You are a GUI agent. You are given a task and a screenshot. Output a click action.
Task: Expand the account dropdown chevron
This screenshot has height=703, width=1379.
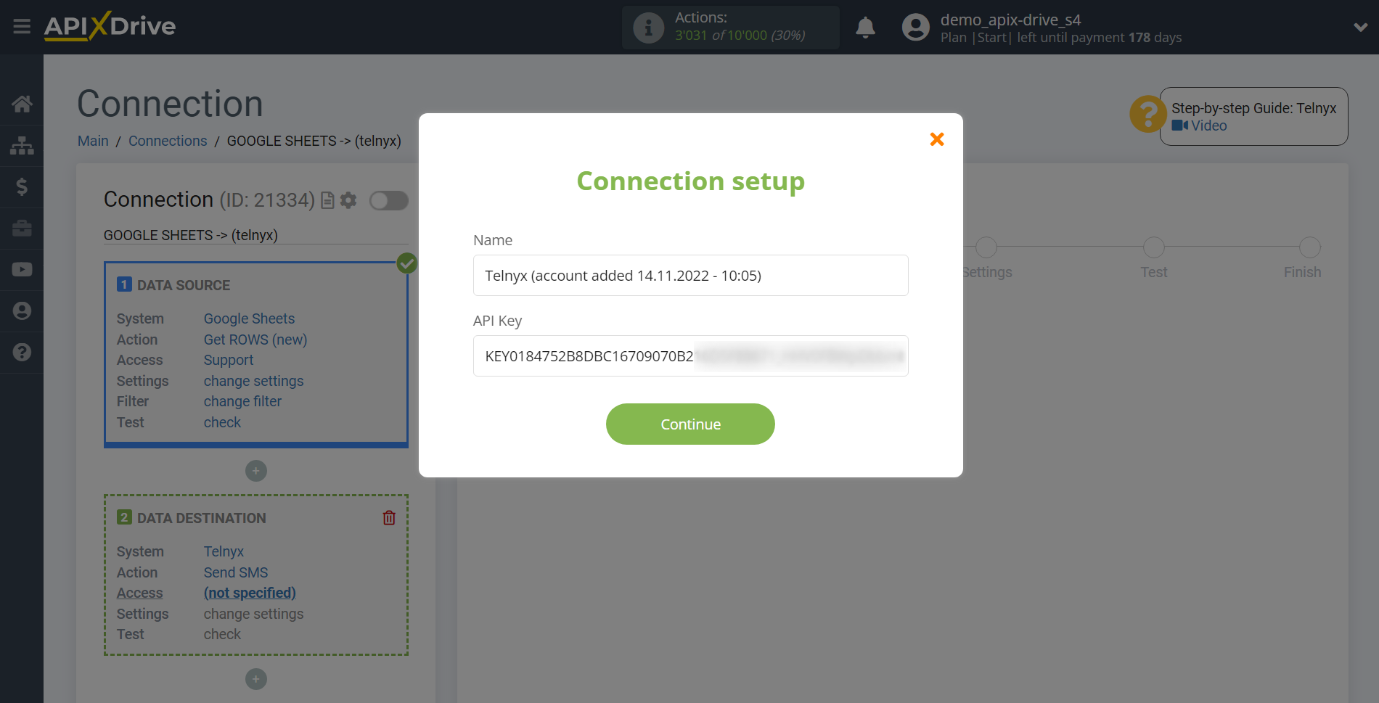[x=1360, y=28]
